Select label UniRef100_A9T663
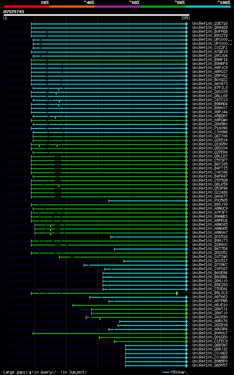Screen dimensions: 234x375 click(210, 297)
